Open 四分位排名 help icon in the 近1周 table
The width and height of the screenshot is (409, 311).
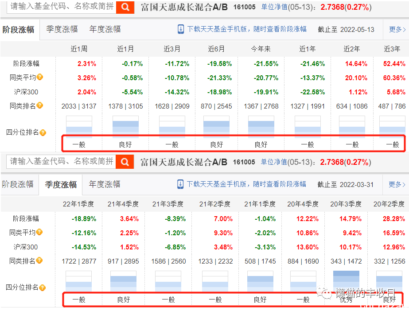tap(43, 133)
